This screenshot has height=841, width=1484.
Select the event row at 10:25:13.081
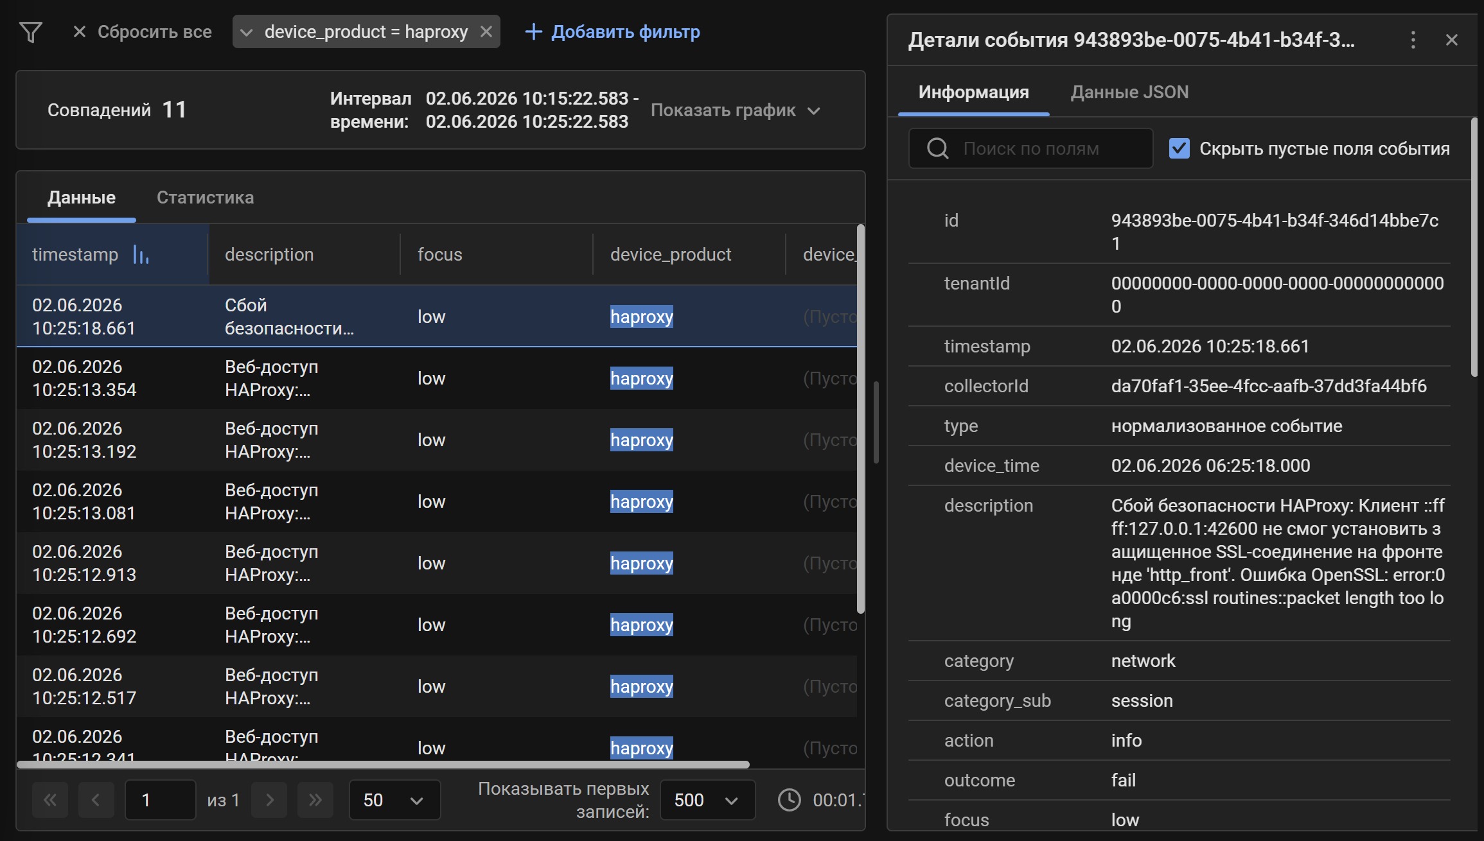(x=437, y=501)
